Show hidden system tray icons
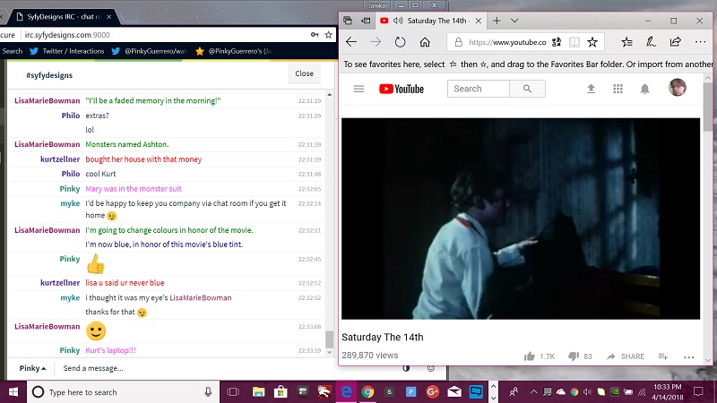The image size is (717, 403). pos(533,392)
